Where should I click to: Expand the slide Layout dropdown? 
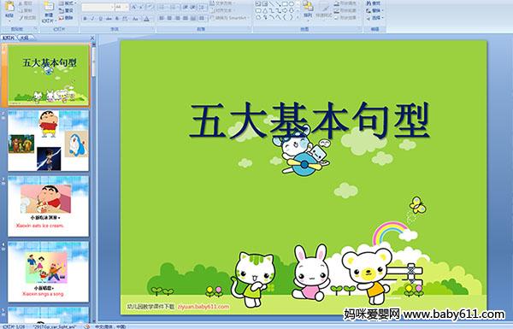(x=67, y=3)
